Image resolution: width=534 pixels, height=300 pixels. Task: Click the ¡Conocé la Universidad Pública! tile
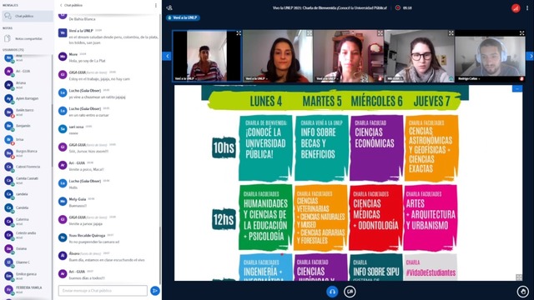(x=265, y=148)
